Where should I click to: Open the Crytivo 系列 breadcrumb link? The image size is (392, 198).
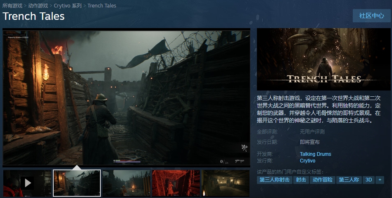[68, 5]
